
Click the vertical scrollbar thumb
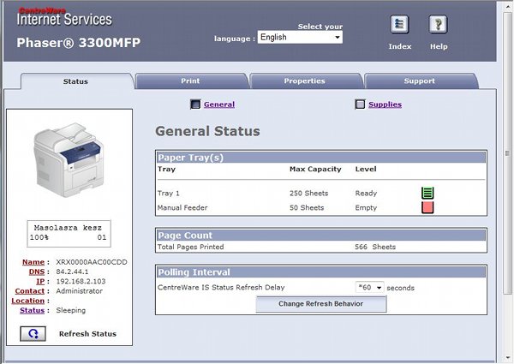pyautogui.click(x=508, y=152)
